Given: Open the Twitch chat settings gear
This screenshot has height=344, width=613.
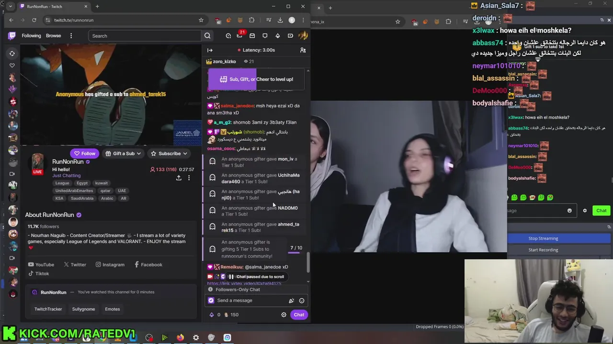Looking at the screenshot, I should tap(284, 315).
